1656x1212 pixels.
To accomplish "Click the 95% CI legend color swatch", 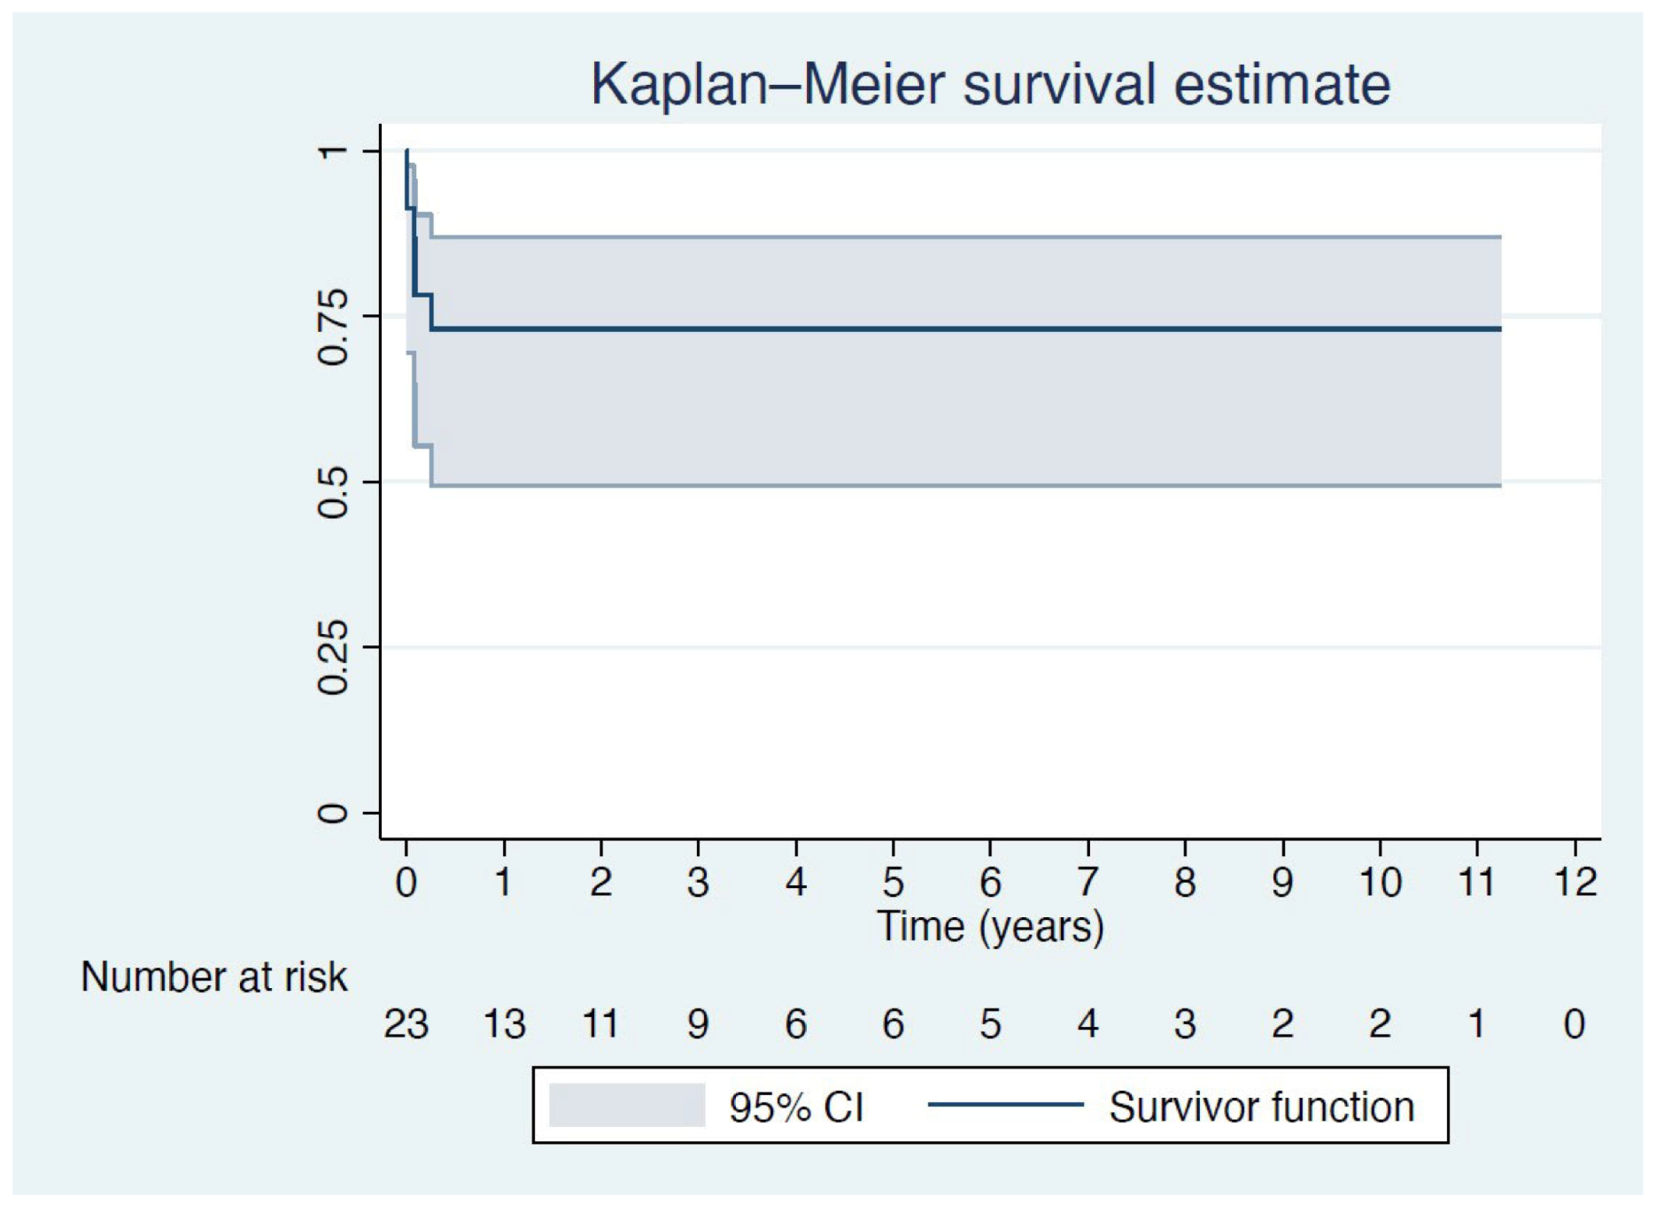I will click(x=626, y=1106).
